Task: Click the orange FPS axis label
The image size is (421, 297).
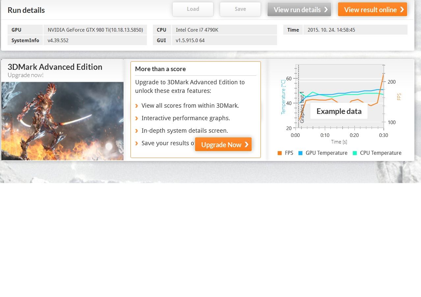Action: 399,97
